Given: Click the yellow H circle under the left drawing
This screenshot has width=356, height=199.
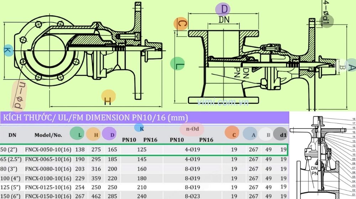Looking at the screenshot, I should [x=108, y=97].
